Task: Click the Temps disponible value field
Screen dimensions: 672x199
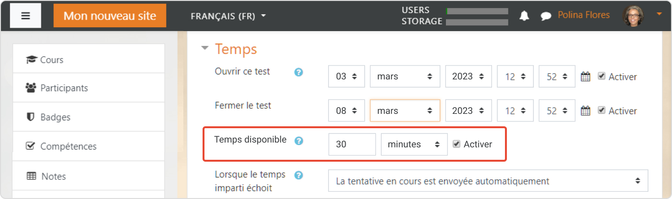Action: (352, 144)
